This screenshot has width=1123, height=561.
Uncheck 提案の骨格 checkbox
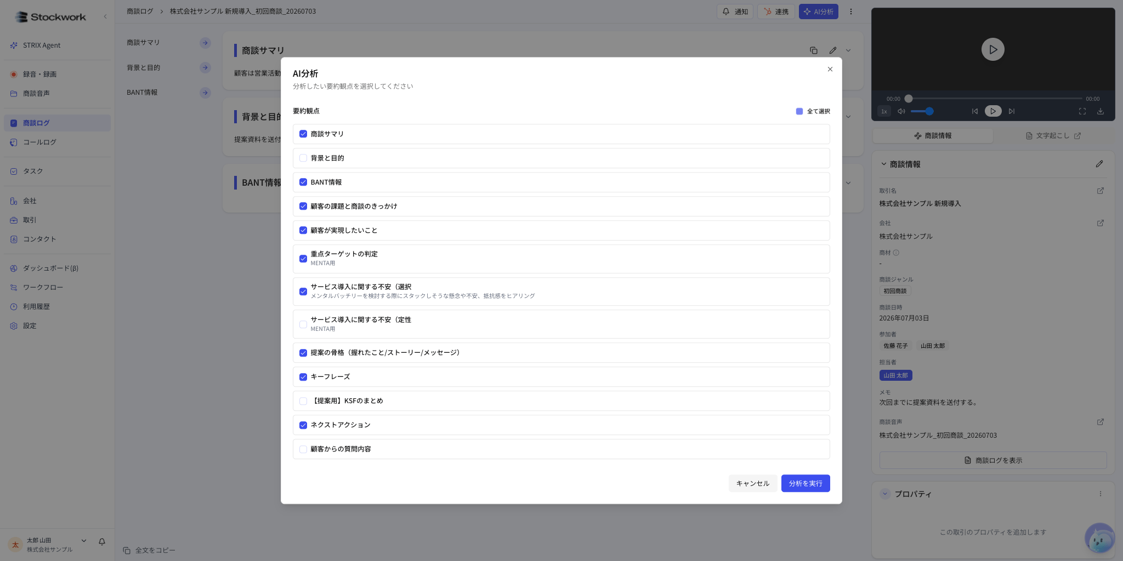coord(303,353)
